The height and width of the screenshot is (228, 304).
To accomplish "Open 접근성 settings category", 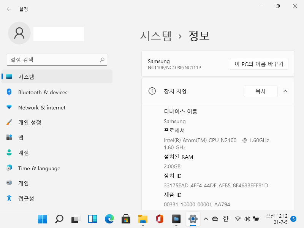I will pos(57,198).
